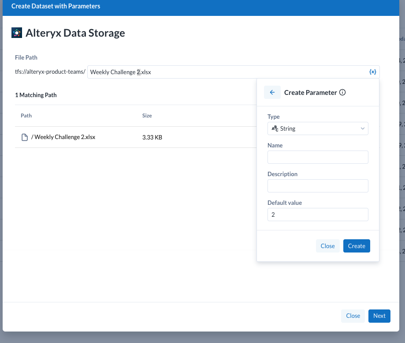
Task: Click the 3.33 KB size cell
Action: pos(152,137)
